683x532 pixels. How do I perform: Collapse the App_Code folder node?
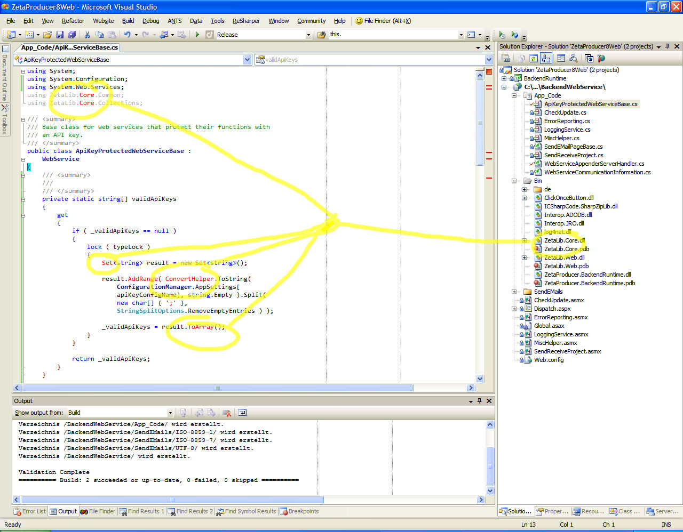tap(514, 95)
